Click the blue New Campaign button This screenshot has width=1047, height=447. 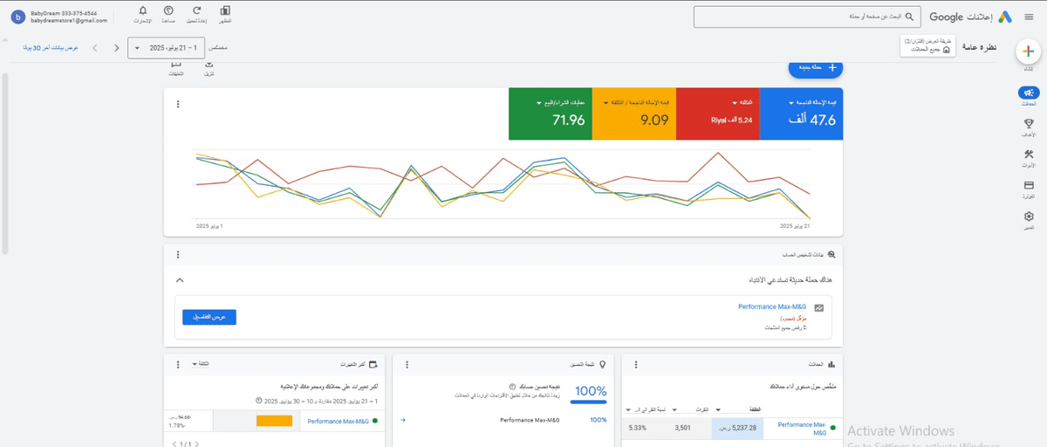[x=815, y=67]
